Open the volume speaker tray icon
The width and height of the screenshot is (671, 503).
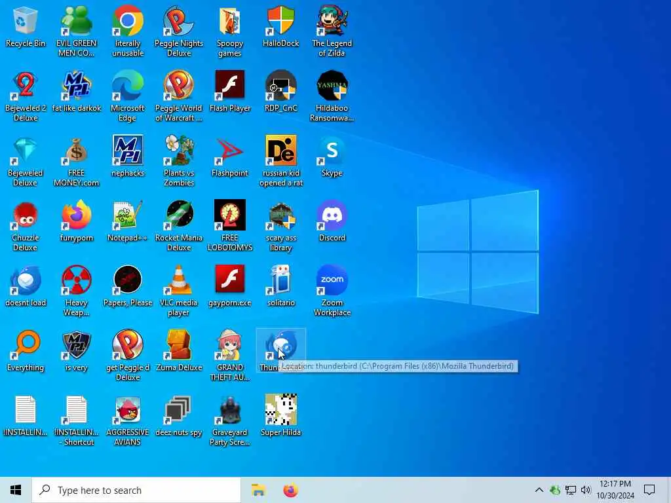click(586, 490)
